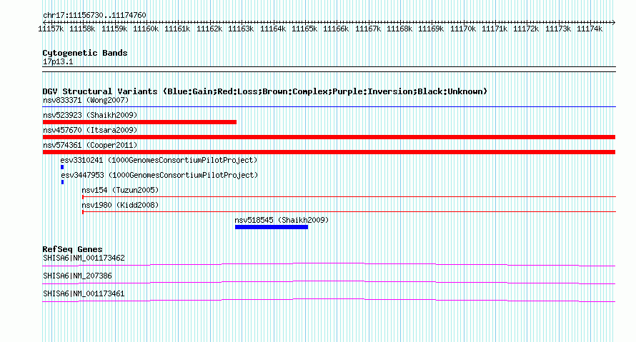636x342 pixels.
Task: Click the 11163k ruler tick label
Action: pyautogui.click(x=241, y=29)
